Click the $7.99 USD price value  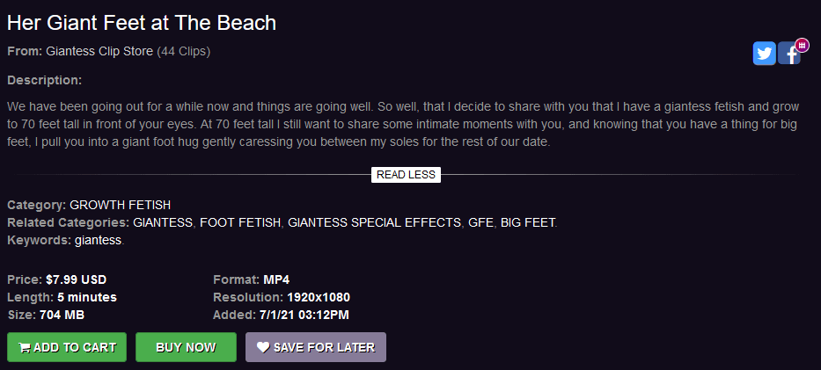click(x=76, y=279)
